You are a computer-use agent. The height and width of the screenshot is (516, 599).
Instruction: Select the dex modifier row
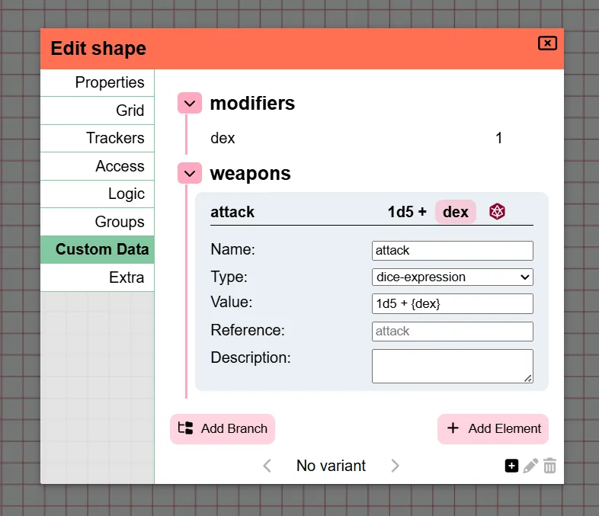tap(356, 138)
